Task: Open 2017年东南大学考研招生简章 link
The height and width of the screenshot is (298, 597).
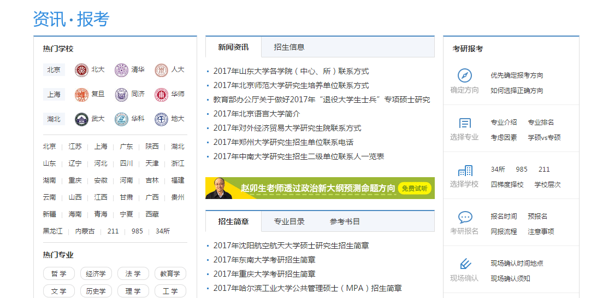Action: coord(264,260)
